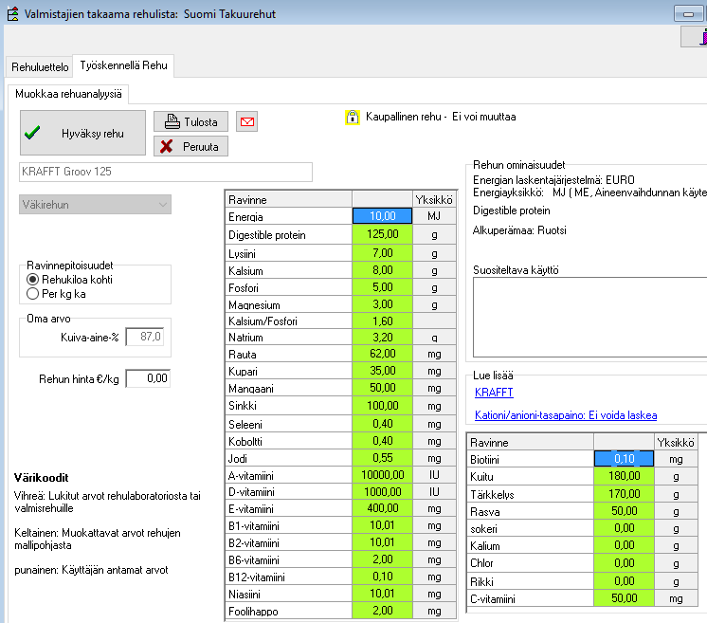The height and width of the screenshot is (623, 707).
Task: Click the B12-vitamiini value 0,10
Action: 382,577
